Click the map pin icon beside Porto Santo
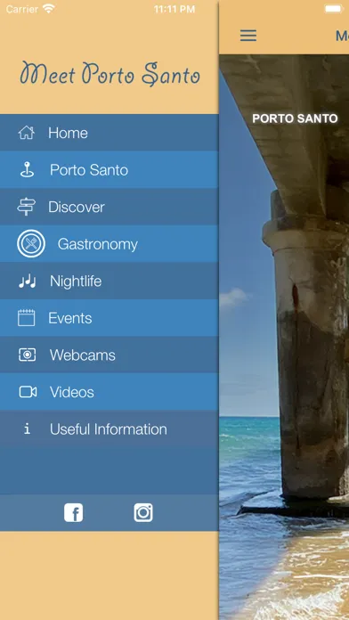 (27, 170)
